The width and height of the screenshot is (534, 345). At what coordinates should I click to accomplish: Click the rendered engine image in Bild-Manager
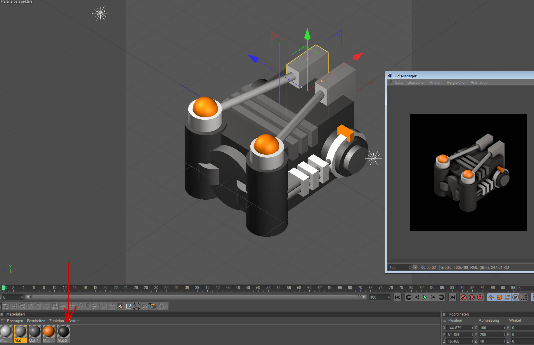point(469,172)
